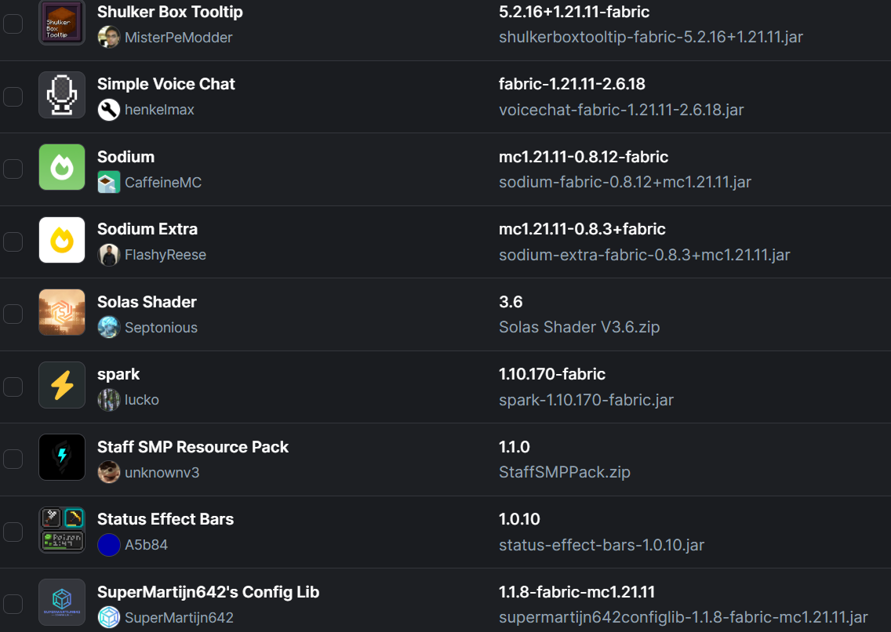Viewport: 891px width, 632px height.
Task: Open the Staff SMP Resource Pack icon
Action: coord(62,457)
